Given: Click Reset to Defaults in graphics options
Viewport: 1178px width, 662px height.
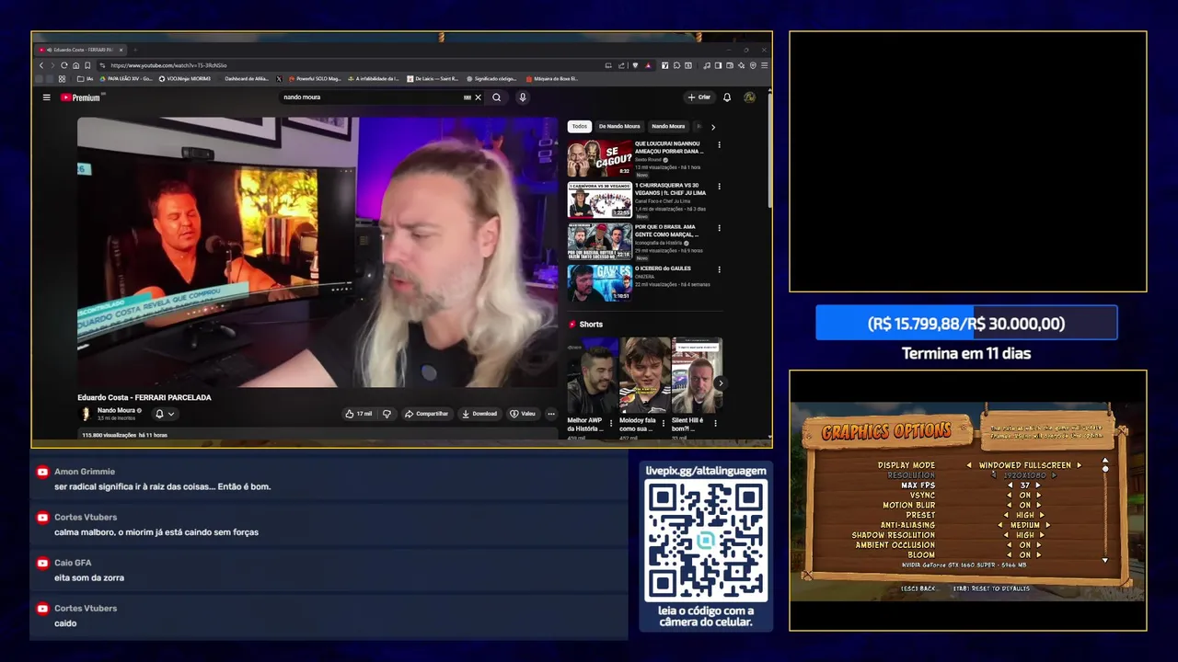Looking at the screenshot, I should (991, 588).
